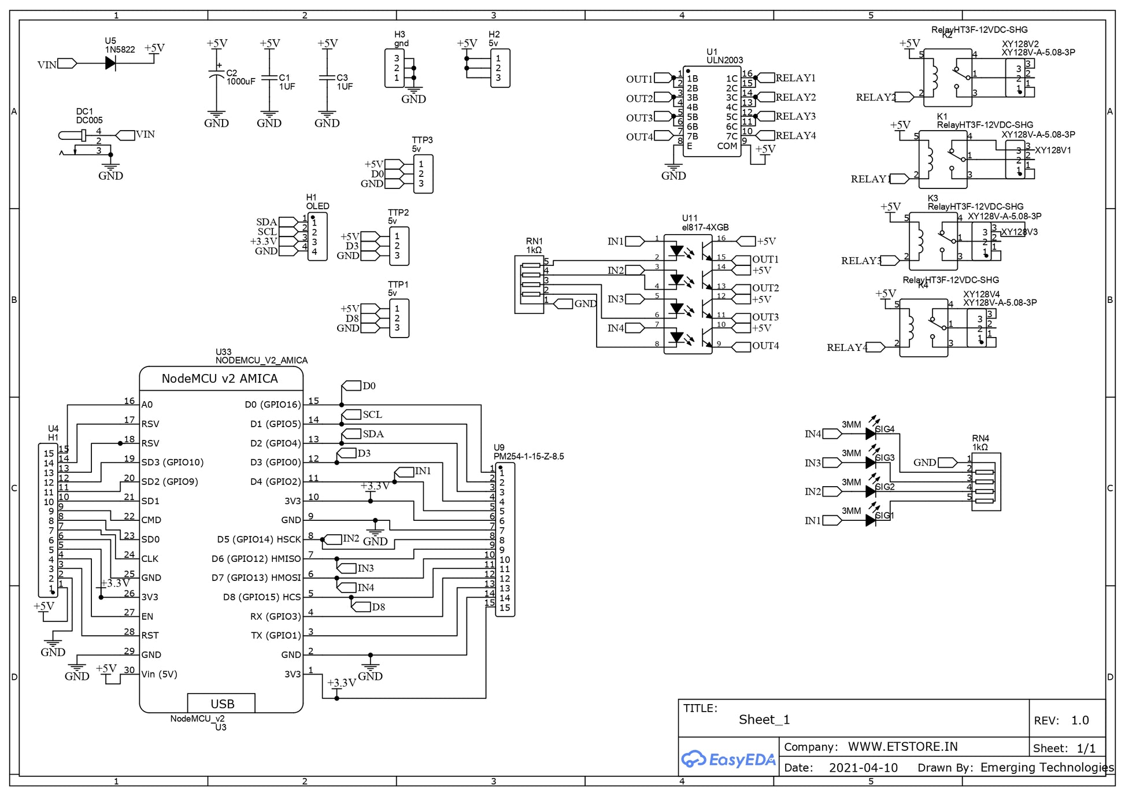The width and height of the screenshot is (1125, 796).
Task: Select the U1 ULN2003 chip body
Action: click(712, 112)
